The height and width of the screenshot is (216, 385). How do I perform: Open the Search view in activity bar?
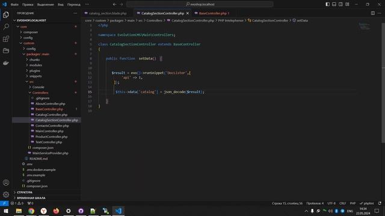point(6,26)
